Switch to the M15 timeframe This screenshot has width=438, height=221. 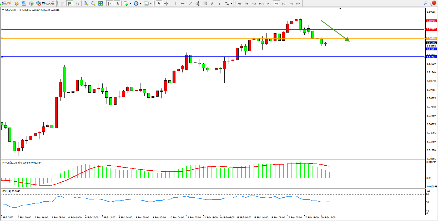coord(254,3)
